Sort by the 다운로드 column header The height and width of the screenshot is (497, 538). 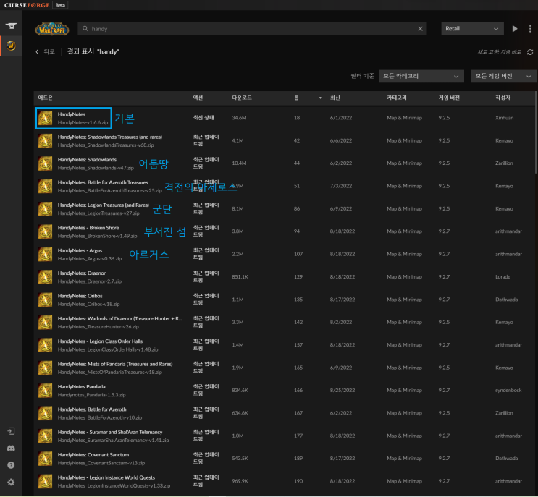[242, 98]
